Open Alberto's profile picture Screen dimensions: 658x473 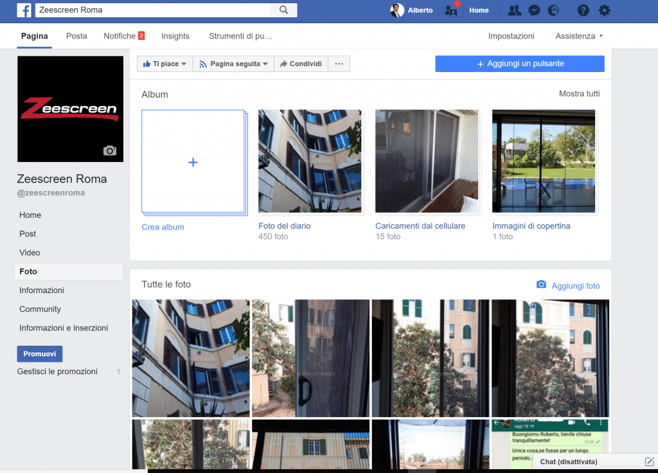397,10
